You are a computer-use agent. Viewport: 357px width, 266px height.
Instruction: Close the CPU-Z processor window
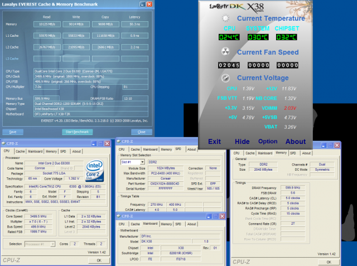[107, 143]
